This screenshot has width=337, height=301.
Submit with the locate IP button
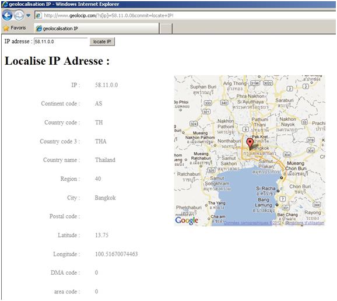102,42
